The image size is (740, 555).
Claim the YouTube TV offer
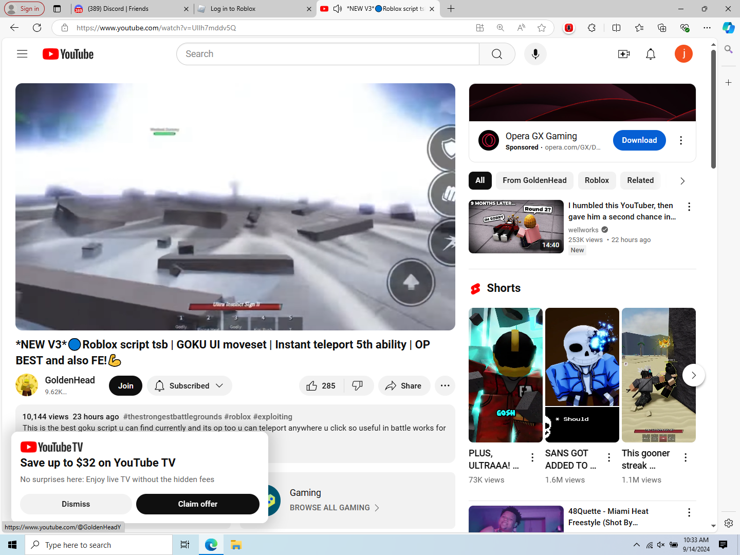pyautogui.click(x=198, y=504)
